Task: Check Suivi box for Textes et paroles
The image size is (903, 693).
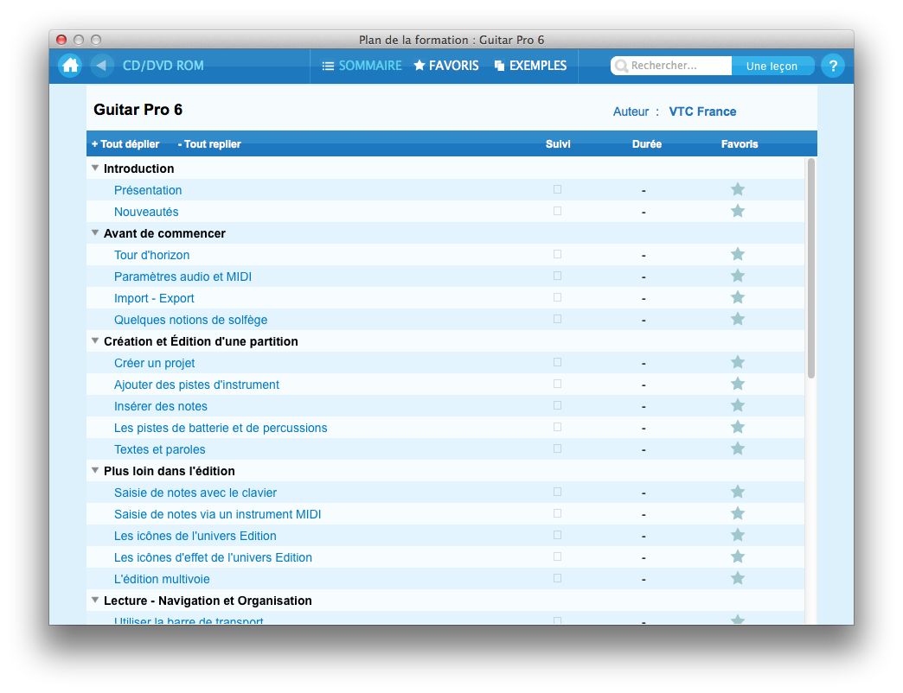Action: tap(558, 448)
